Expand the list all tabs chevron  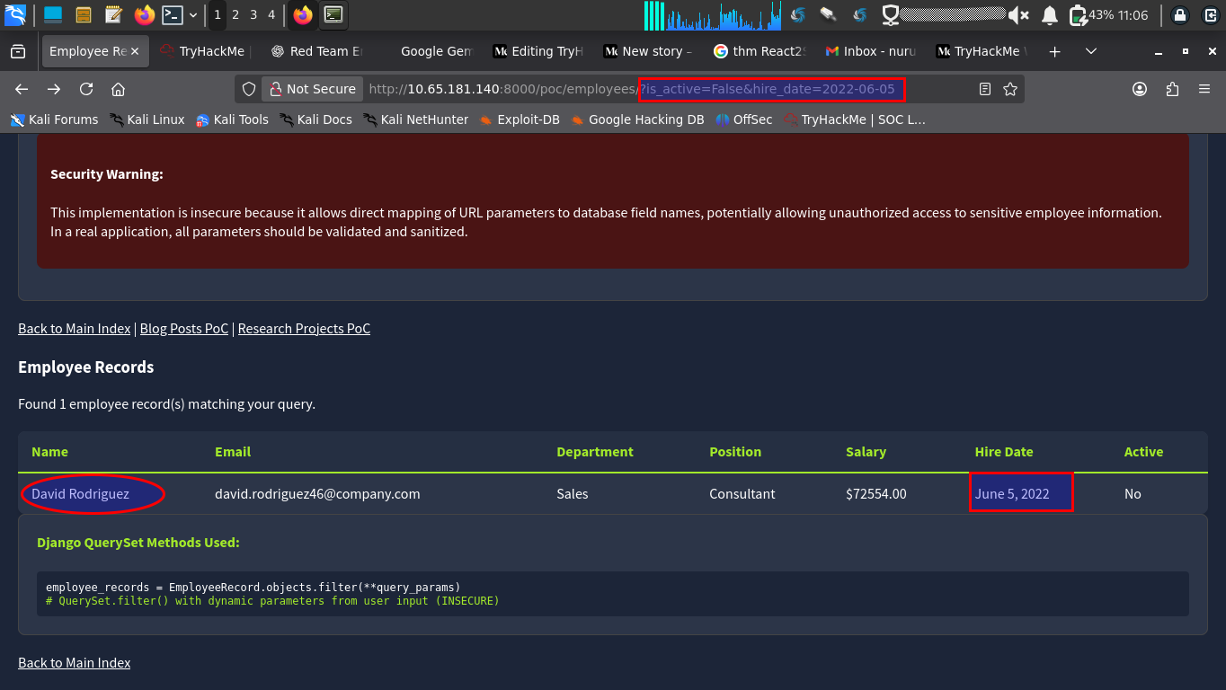click(x=1091, y=51)
